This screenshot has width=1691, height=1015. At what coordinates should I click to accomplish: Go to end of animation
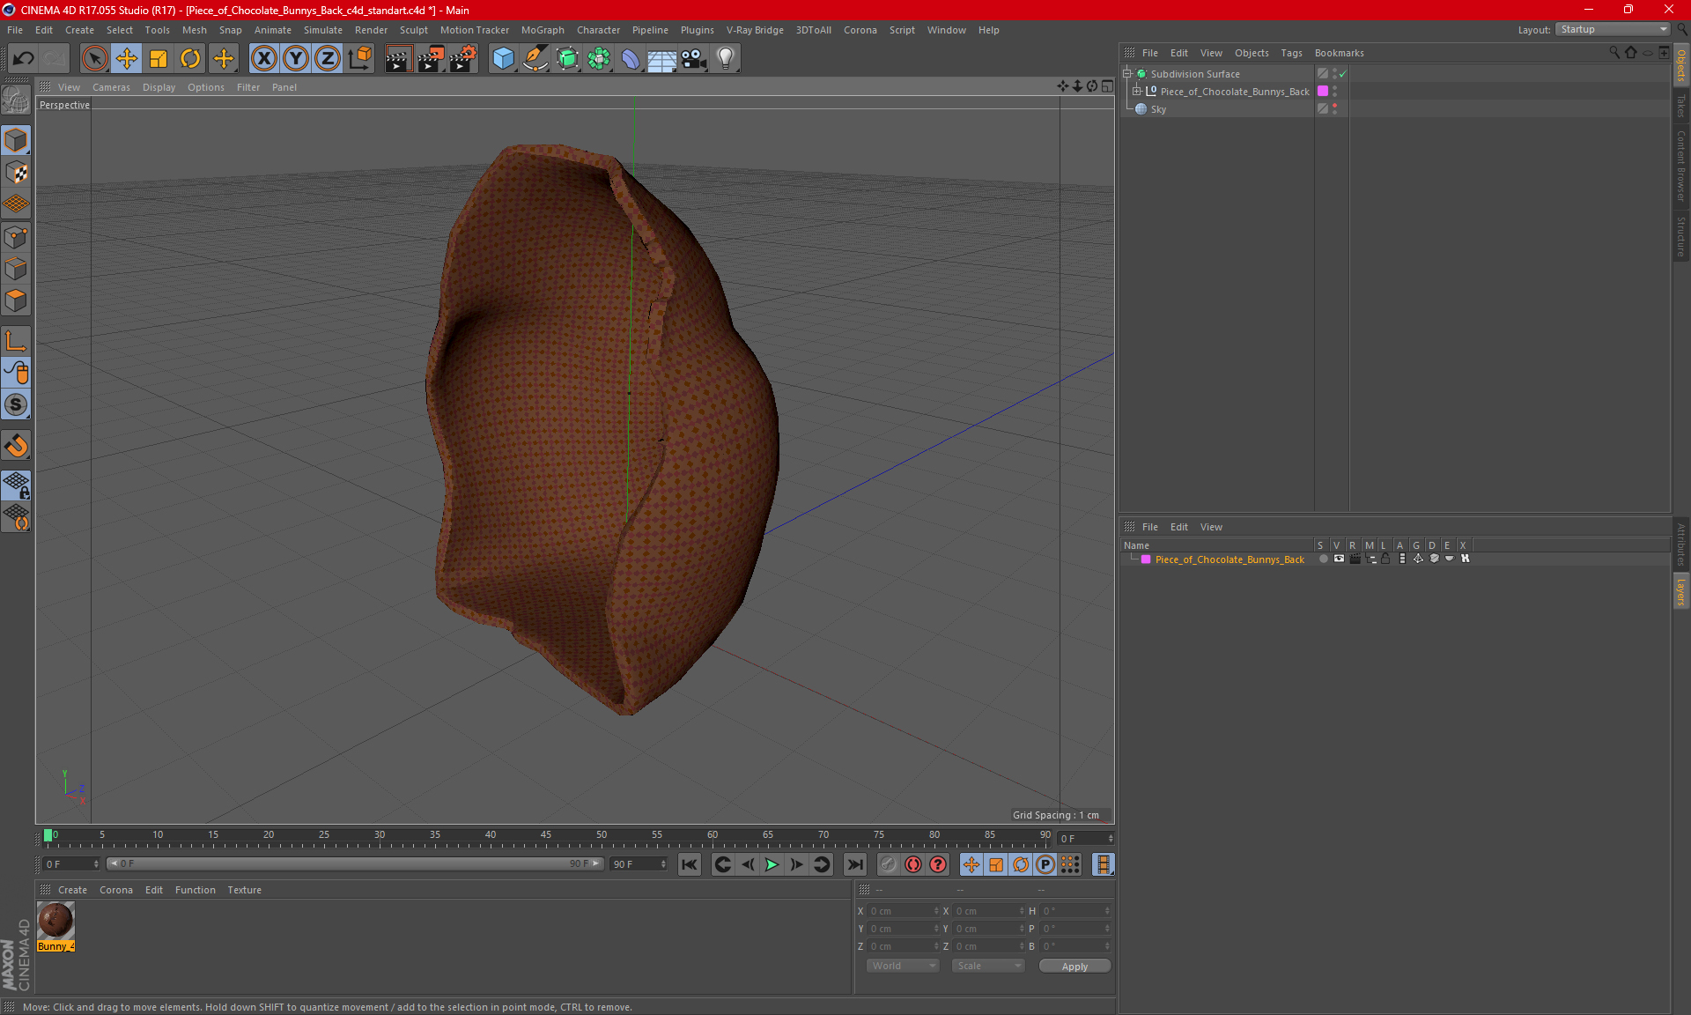(854, 864)
